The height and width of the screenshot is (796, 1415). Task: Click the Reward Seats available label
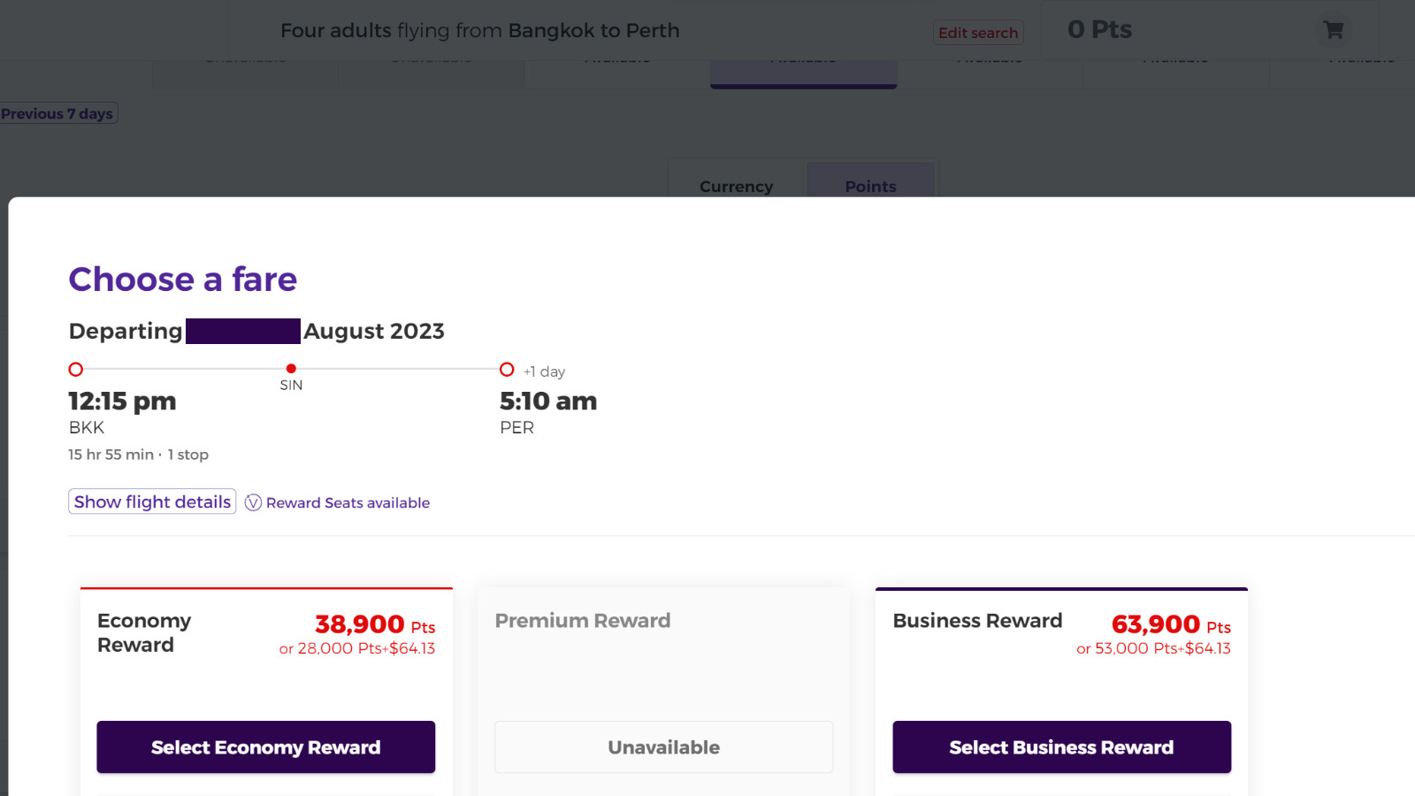click(348, 502)
